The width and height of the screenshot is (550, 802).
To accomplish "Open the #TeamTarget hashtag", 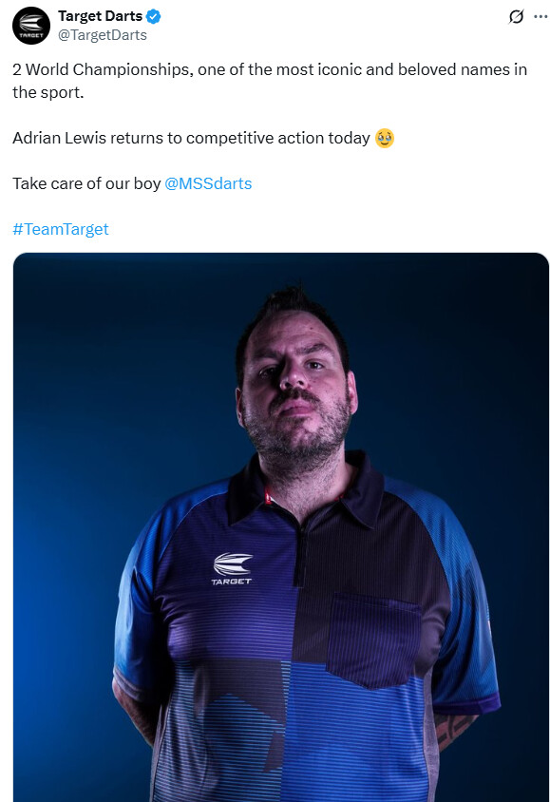I will 60,229.
